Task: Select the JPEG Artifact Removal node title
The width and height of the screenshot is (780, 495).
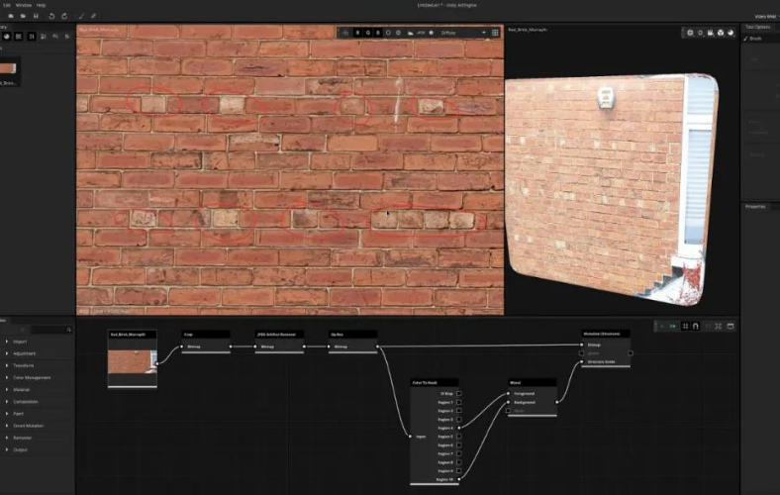Action: point(279,335)
